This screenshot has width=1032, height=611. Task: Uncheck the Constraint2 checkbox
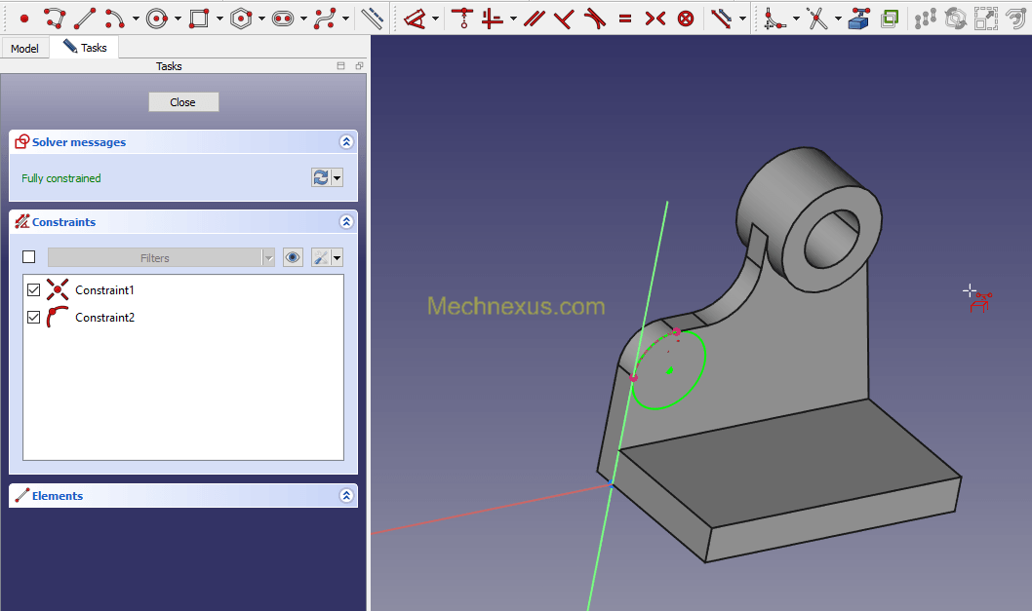(34, 317)
